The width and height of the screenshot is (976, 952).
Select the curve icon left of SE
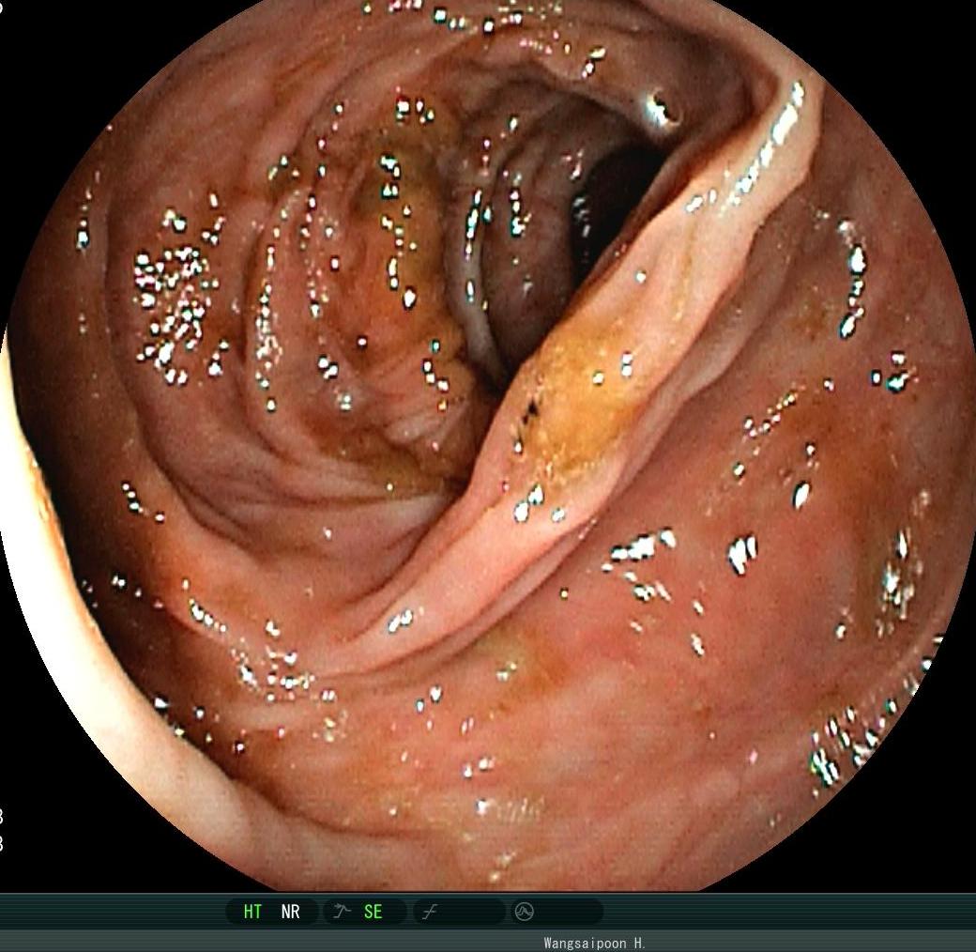[x=342, y=912]
